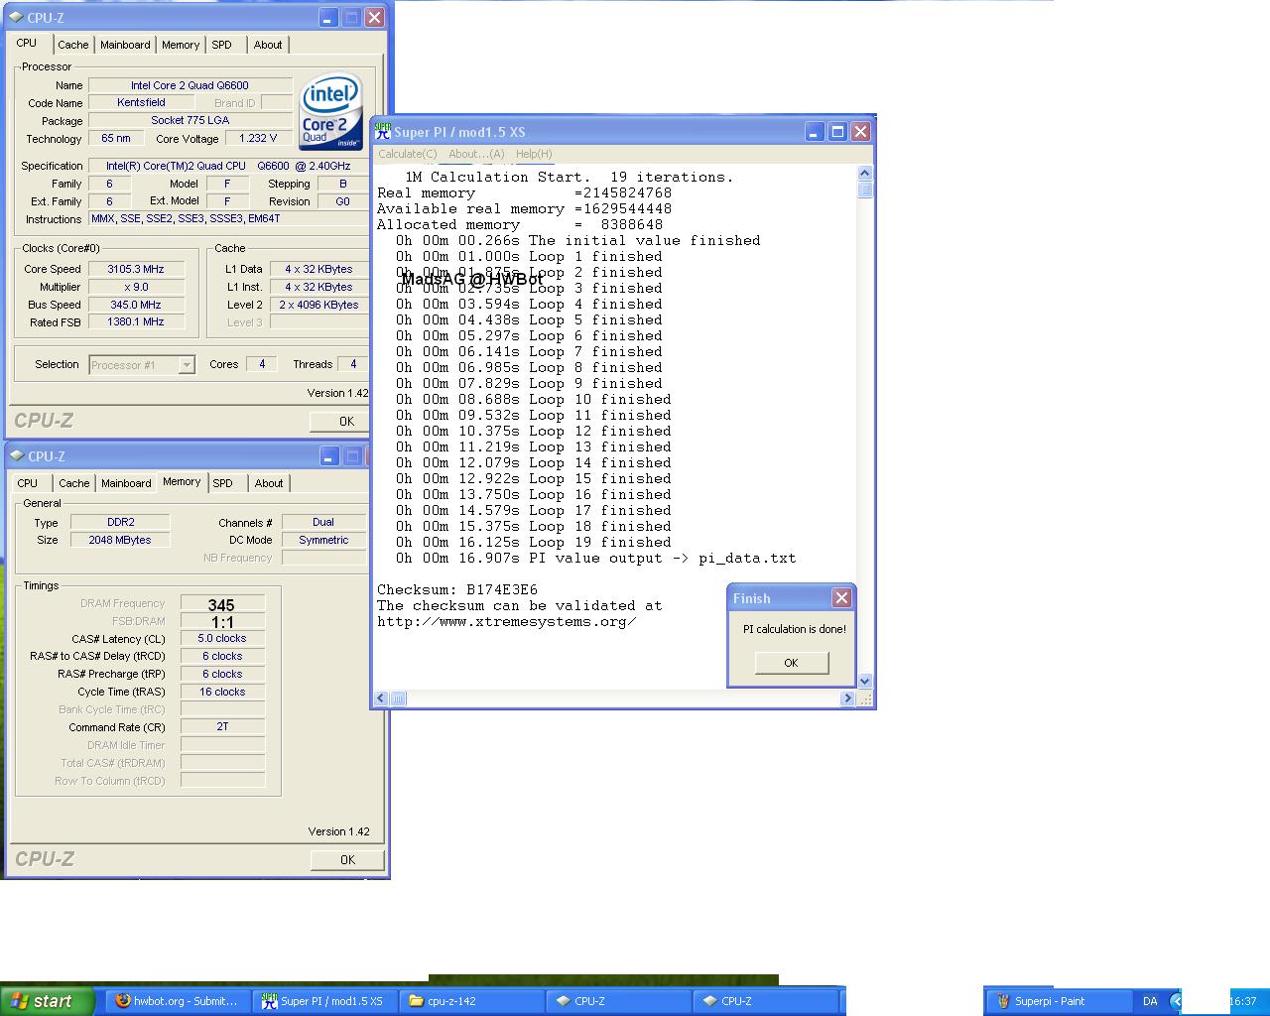The image size is (1270, 1016).
Task: Click Super PI scroll up arrow
Action: coord(864,173)
